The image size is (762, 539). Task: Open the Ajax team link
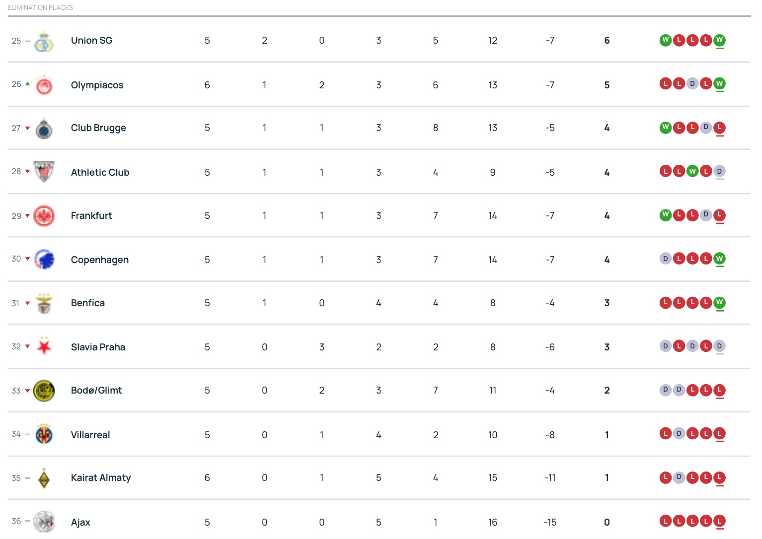tap(80, 522)
